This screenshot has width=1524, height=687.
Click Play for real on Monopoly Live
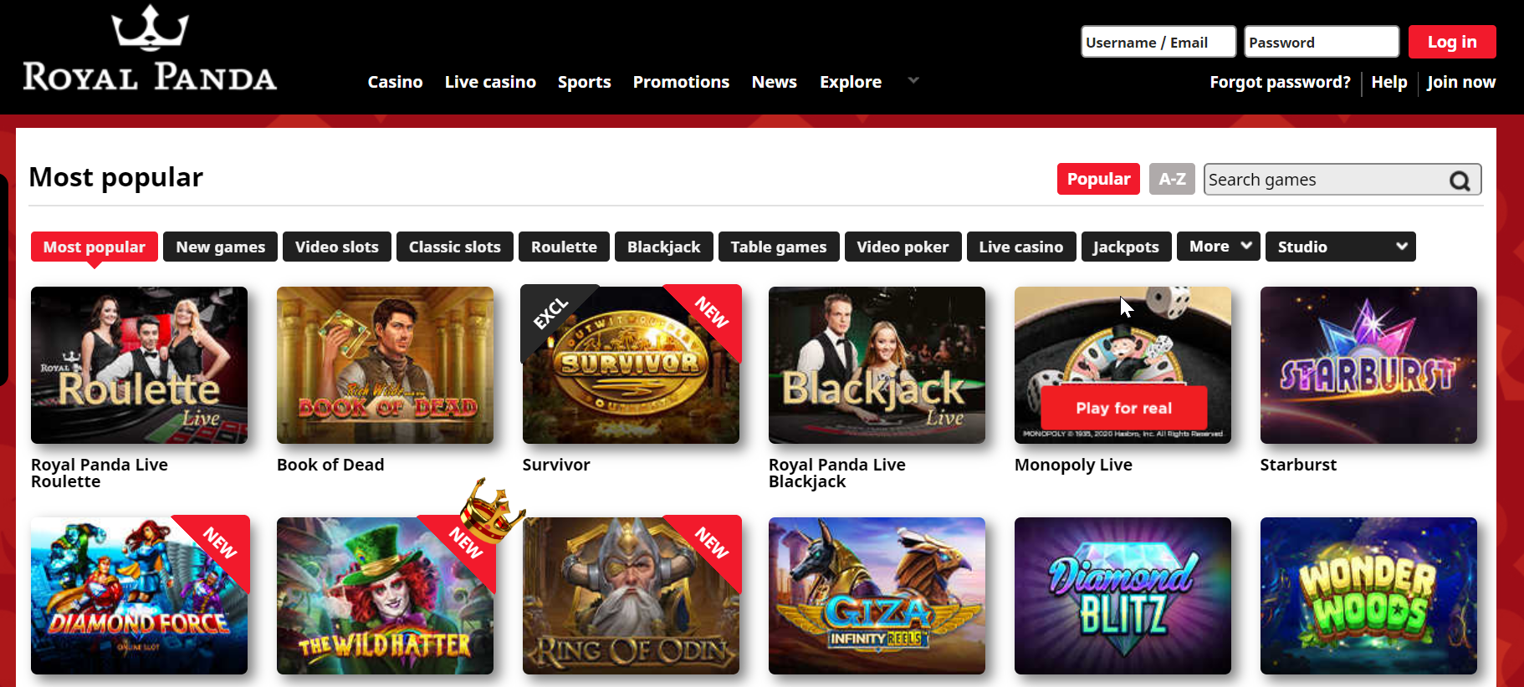(x=1123, y=408)
